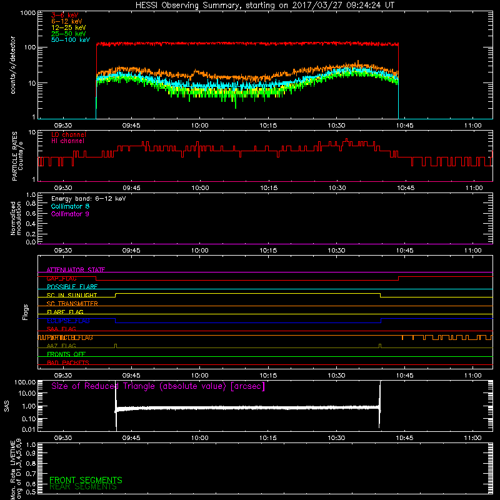Select the 6-12 keV legend label
This screenshot has width=500, height=500.
coord(67,21)
